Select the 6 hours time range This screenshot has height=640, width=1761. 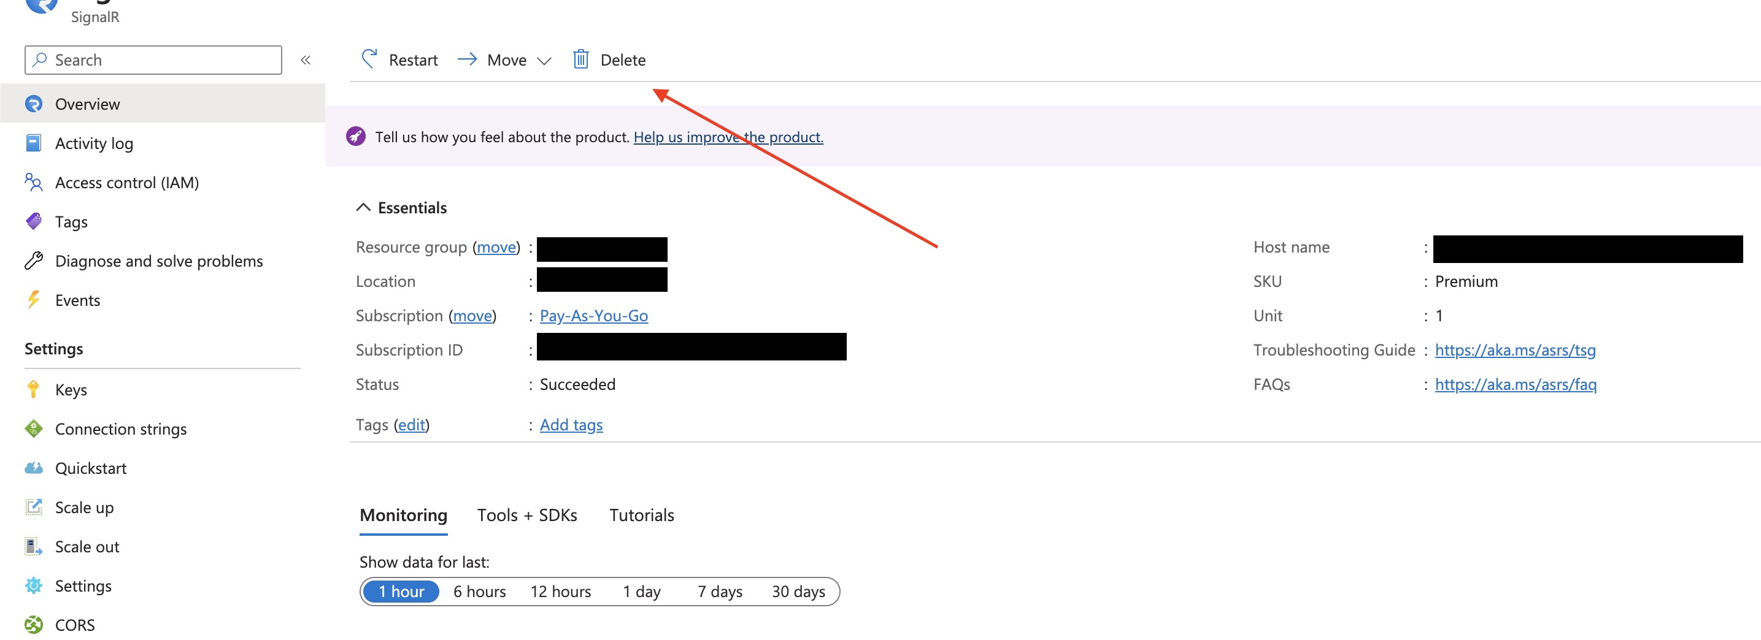(479, 592)
